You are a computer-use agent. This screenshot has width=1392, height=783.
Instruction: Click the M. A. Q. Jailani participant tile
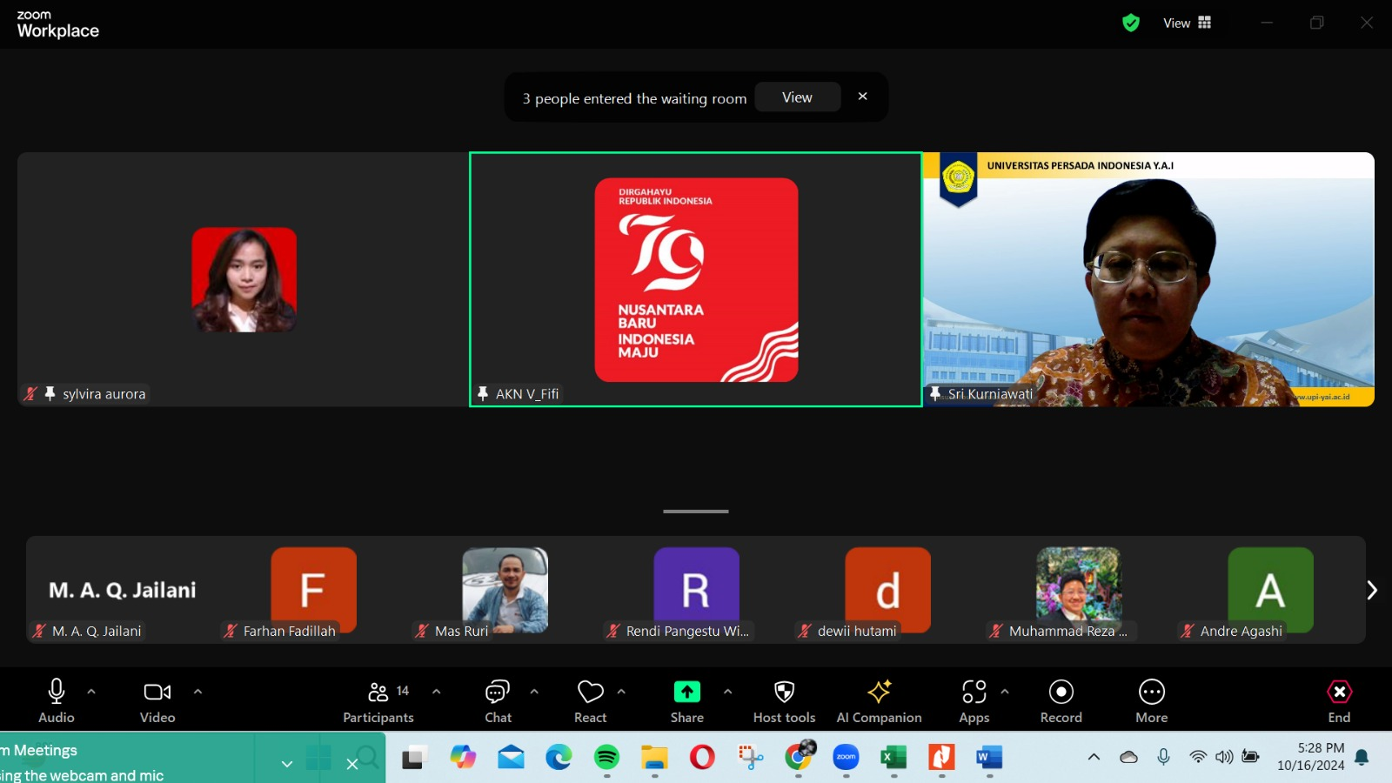tap(122, 590)
